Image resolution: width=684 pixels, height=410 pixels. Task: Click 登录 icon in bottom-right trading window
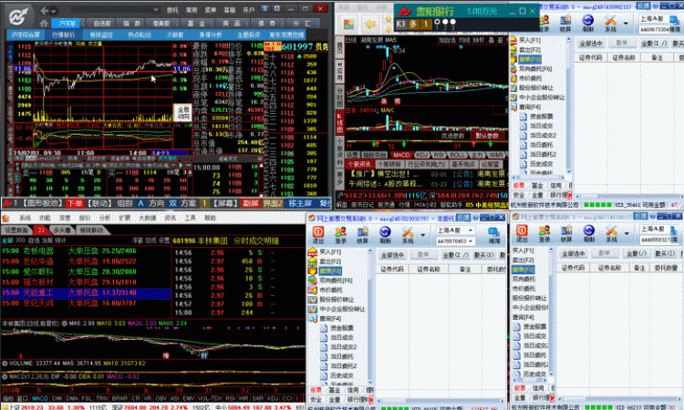point(544,233)
